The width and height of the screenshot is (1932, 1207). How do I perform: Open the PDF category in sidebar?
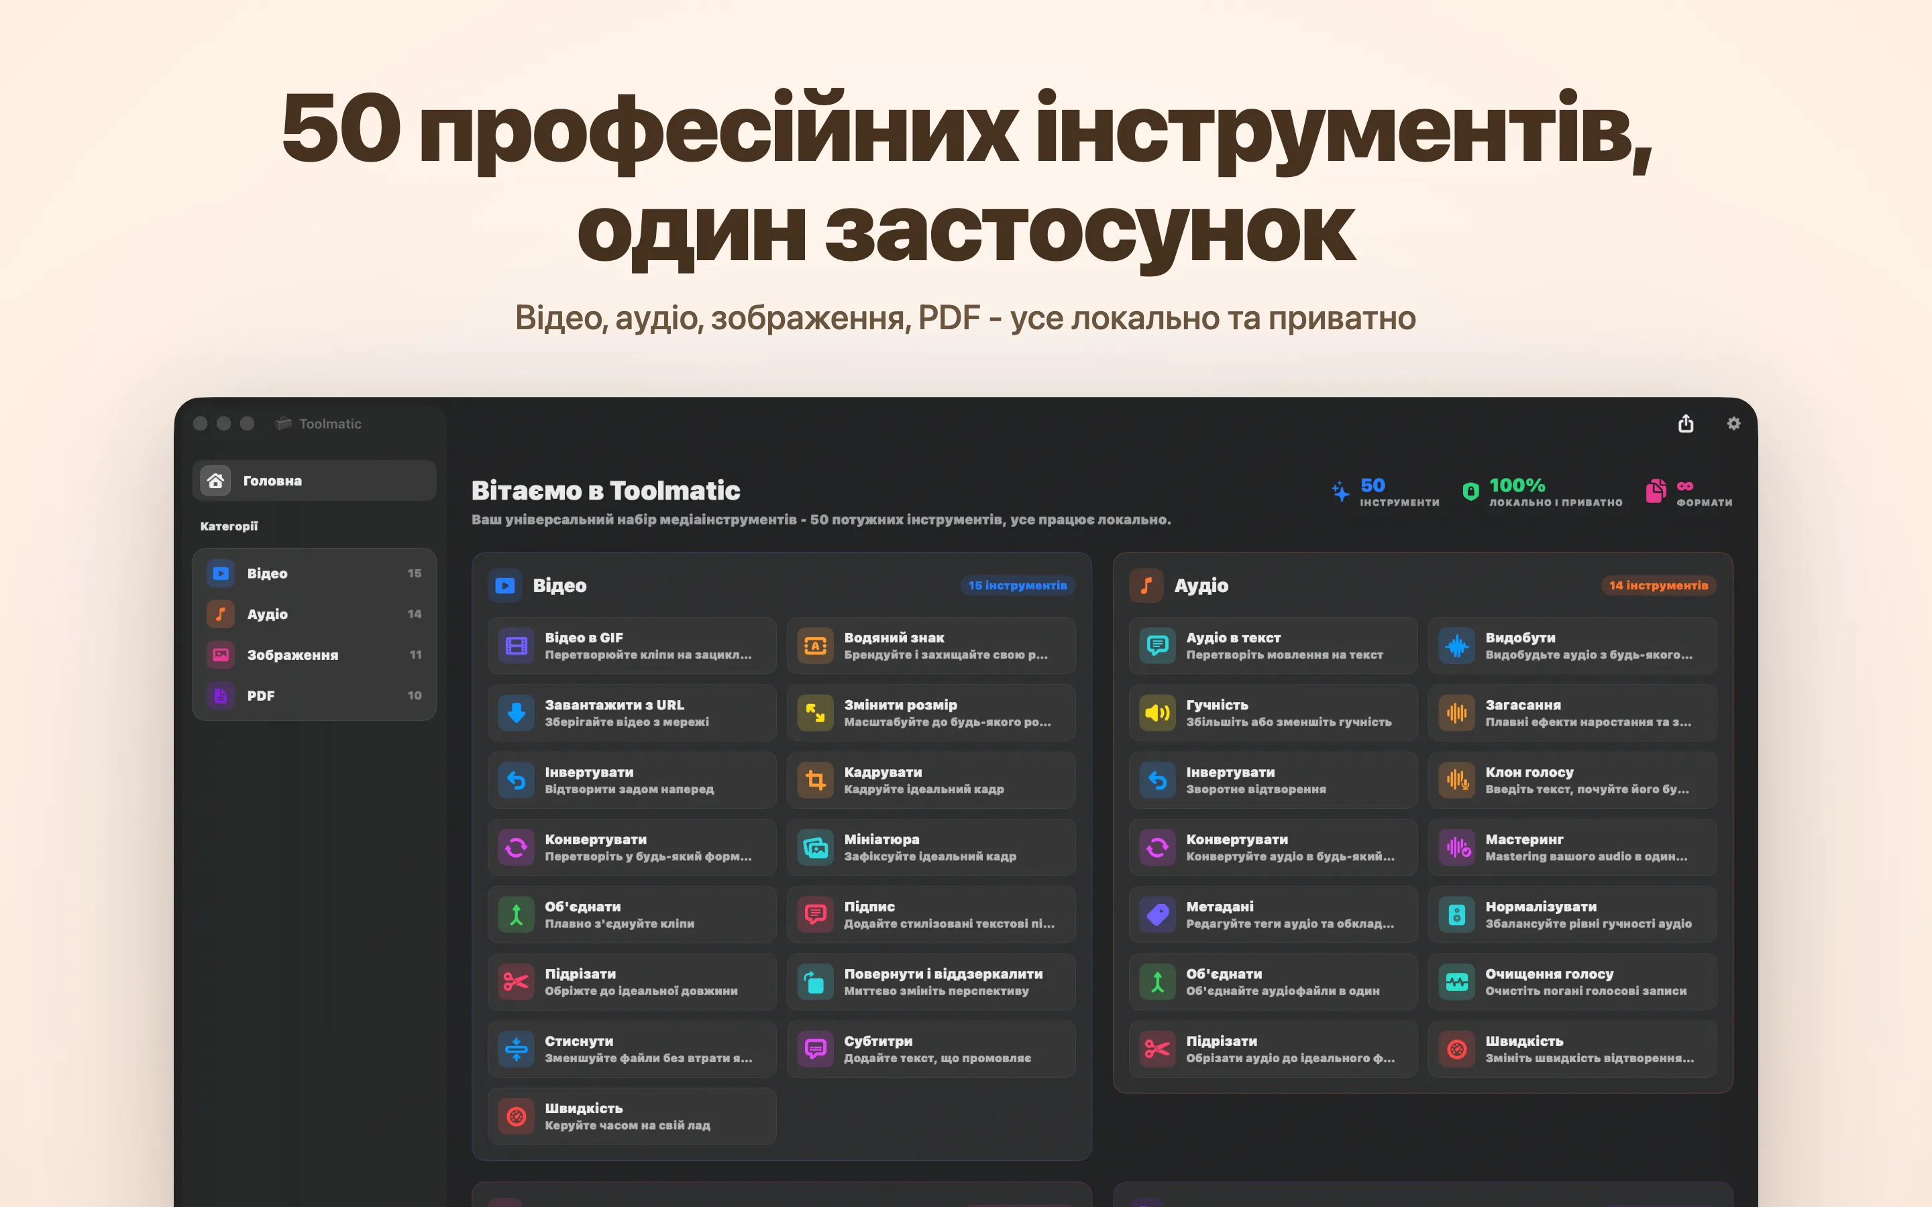[x=314, y=695]
